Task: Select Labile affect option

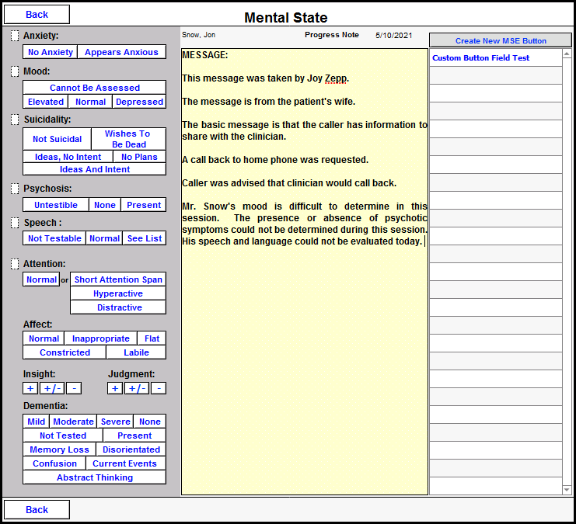Action: click(136, 352)
